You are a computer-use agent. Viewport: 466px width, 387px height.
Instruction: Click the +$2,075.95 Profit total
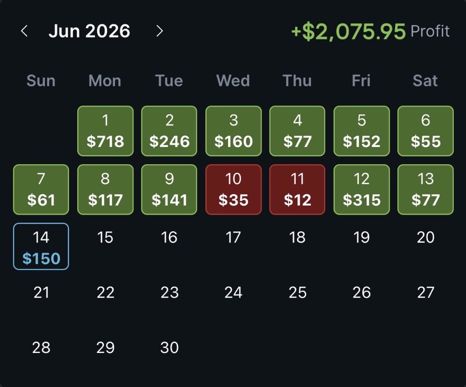point(370,31)
